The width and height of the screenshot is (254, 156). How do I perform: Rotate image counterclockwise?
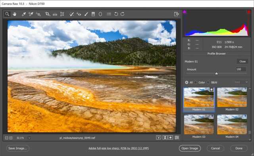click(x=116, y=14)
